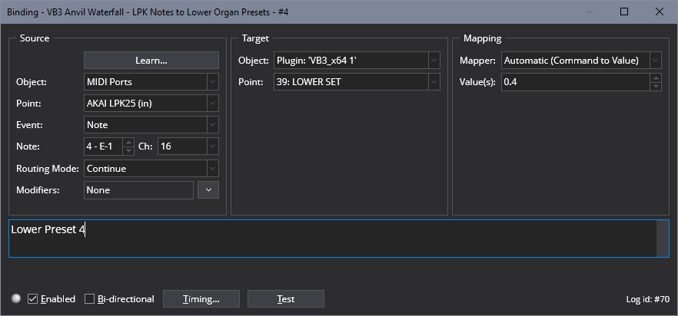Expand the Source Object MIDI Ports dropdown
Screen dimensions: 678x316
151,81
